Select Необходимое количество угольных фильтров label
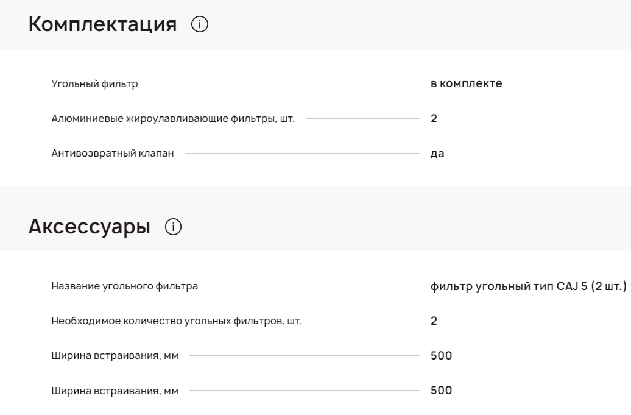 click(x=176, y=321)
